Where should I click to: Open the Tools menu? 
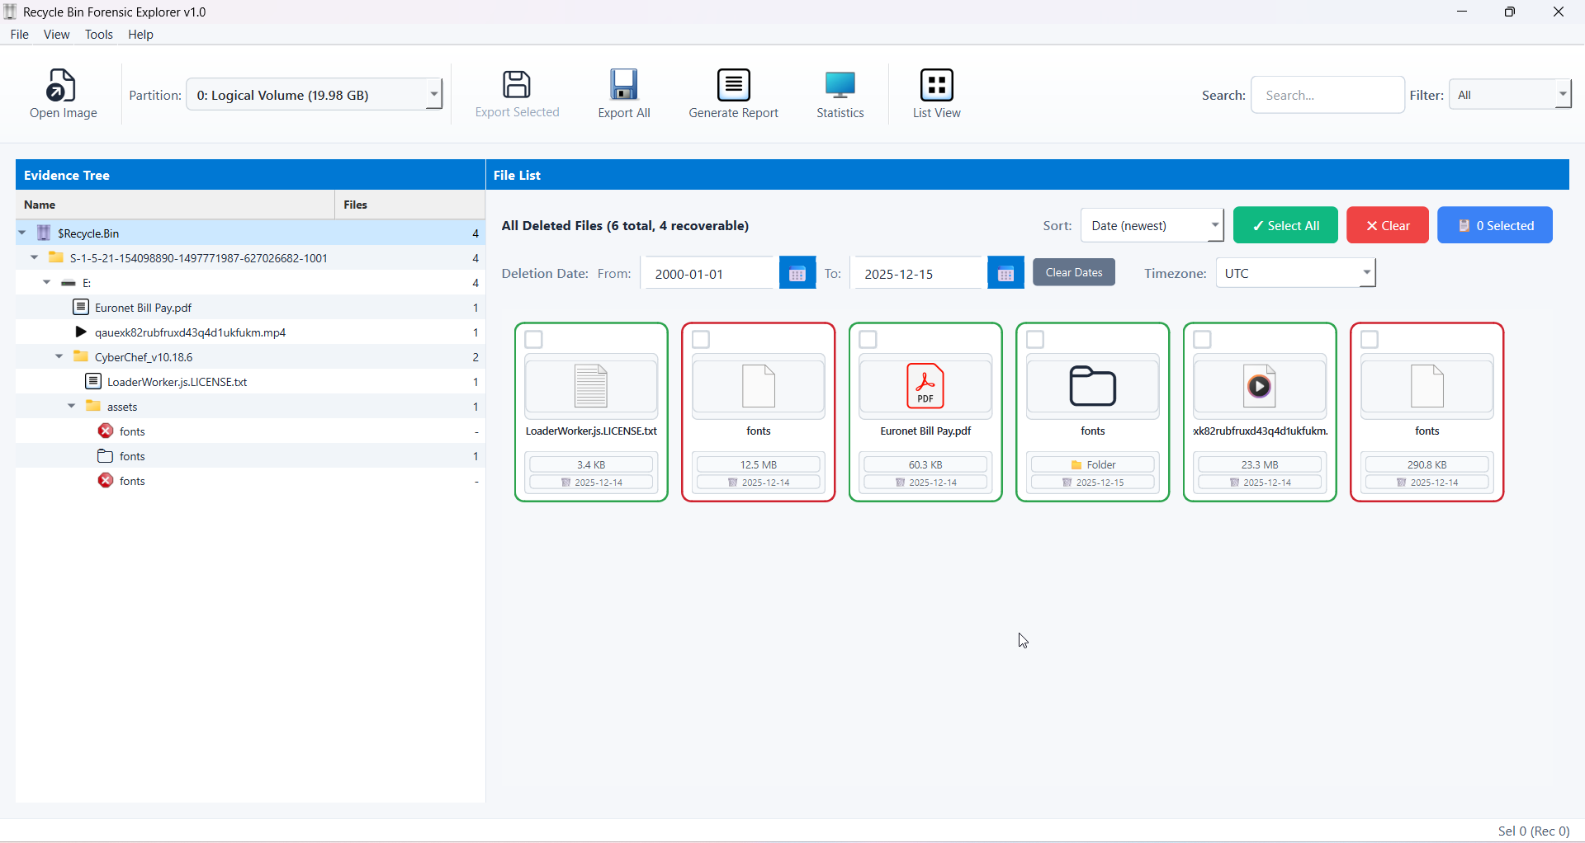98,35
